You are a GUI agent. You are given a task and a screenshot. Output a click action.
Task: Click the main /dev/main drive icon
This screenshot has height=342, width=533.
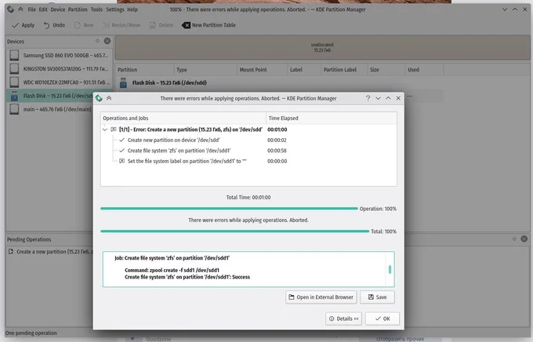(14, 109)
